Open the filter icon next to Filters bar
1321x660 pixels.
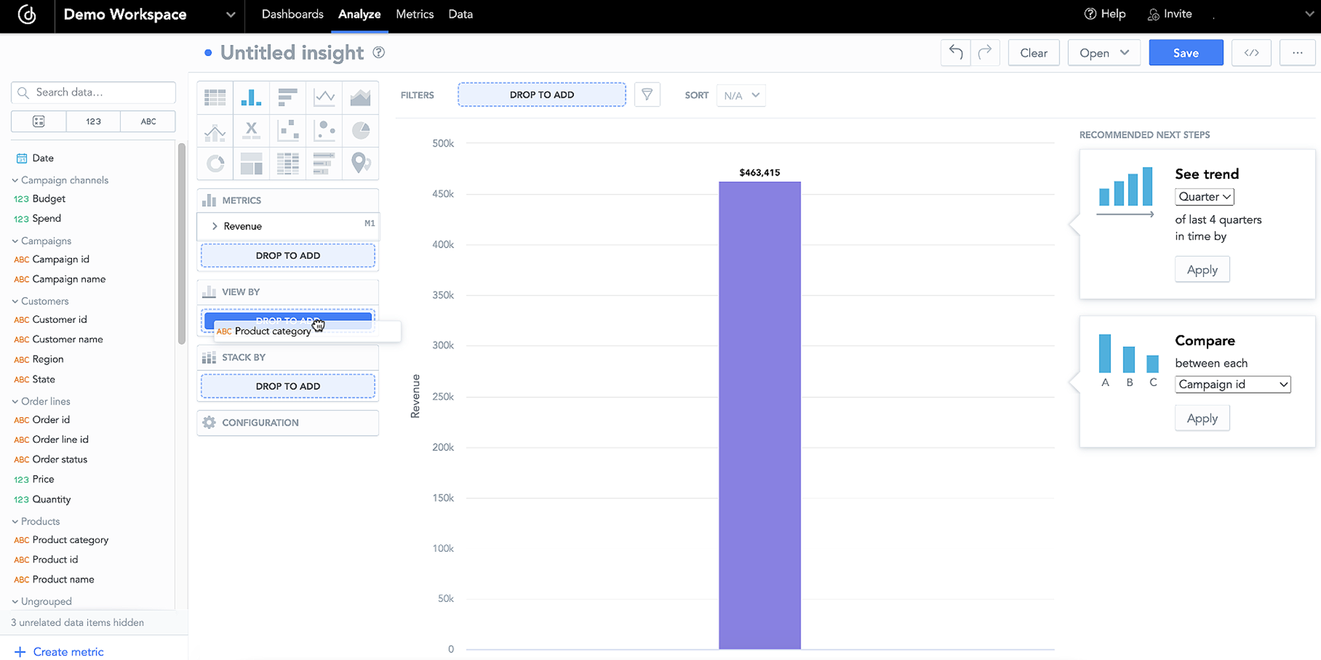click(x=647, y=94)
